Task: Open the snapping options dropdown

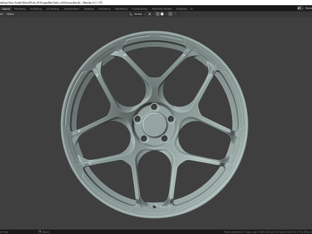Action: coord(164,14)
